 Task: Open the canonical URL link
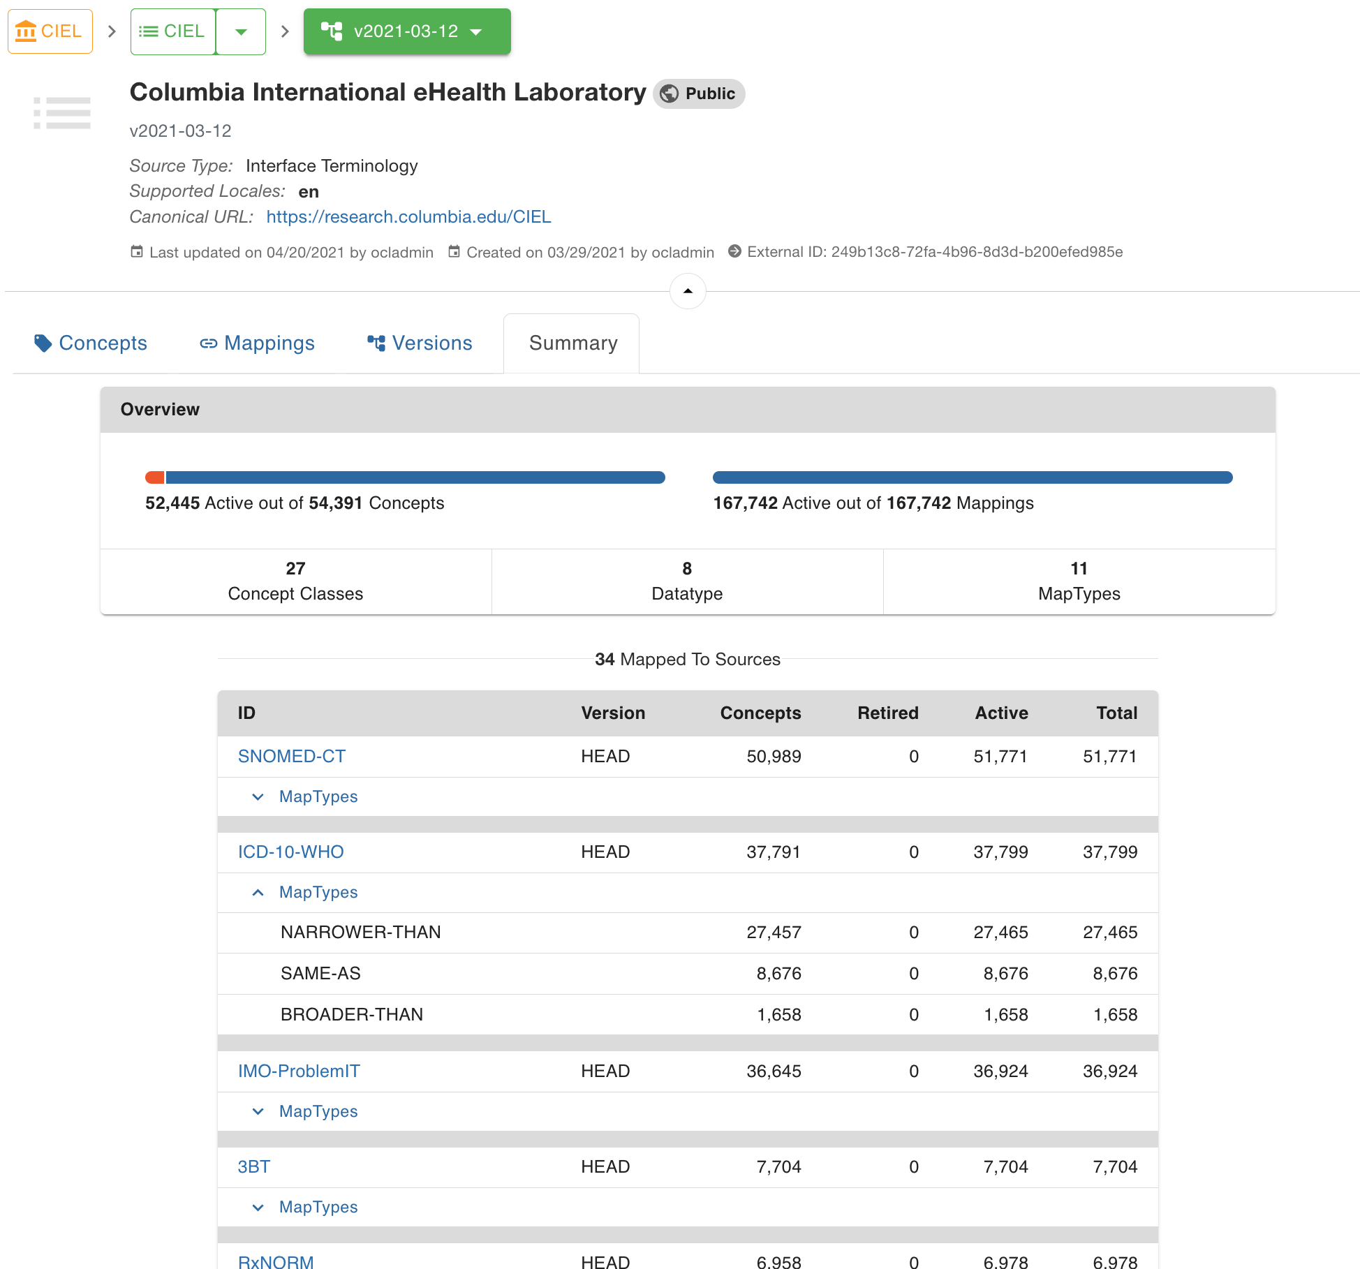(x=408, y=216)
